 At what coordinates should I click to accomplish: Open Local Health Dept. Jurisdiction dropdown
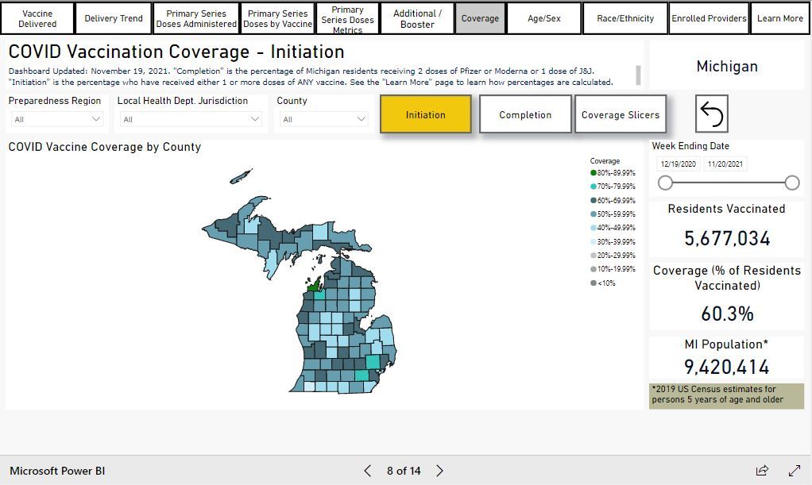coord(191,119)
